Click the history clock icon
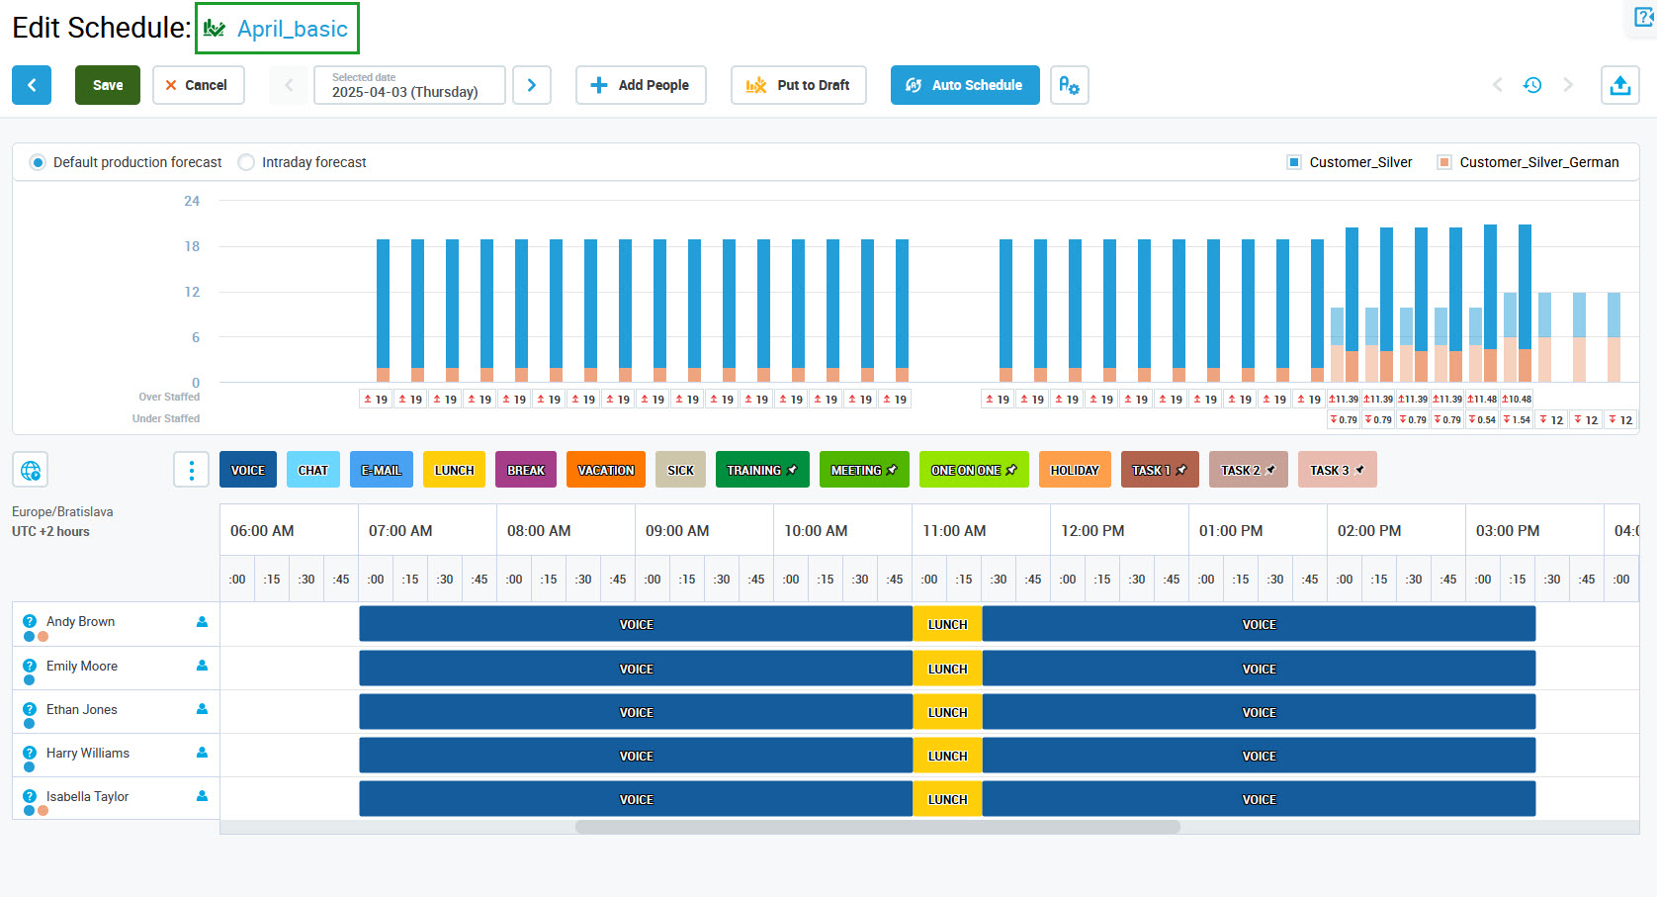This screenshot has width=1657, height=897. (1532, 85)
